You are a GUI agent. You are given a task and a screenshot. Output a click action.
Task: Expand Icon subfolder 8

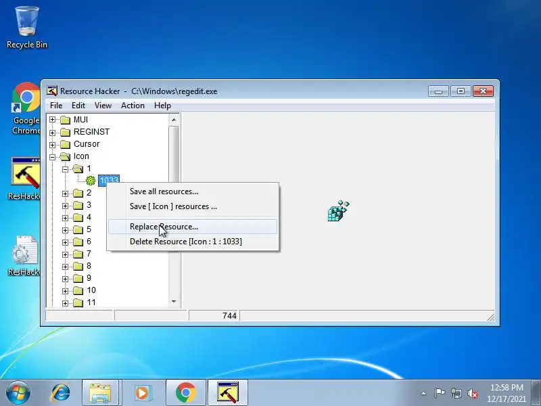pyautogui.click(x=65, y=267)
